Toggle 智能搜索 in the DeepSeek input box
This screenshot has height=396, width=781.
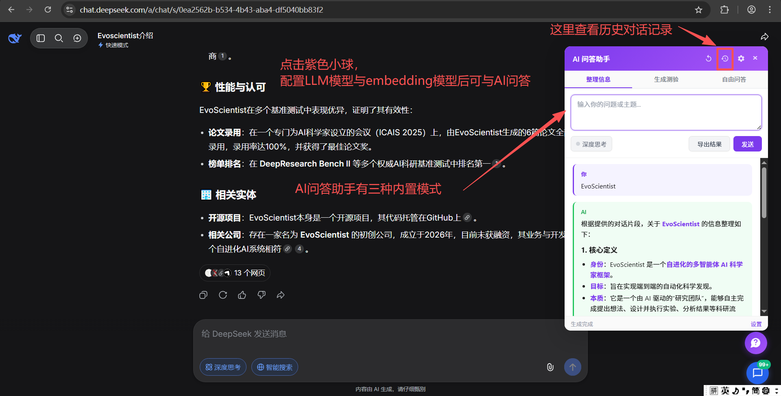point(275,367)
